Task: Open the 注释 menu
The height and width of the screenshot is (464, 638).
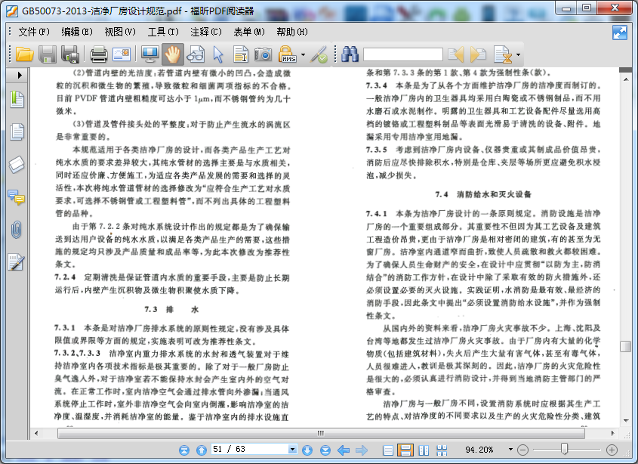Action: coord(205,32)
